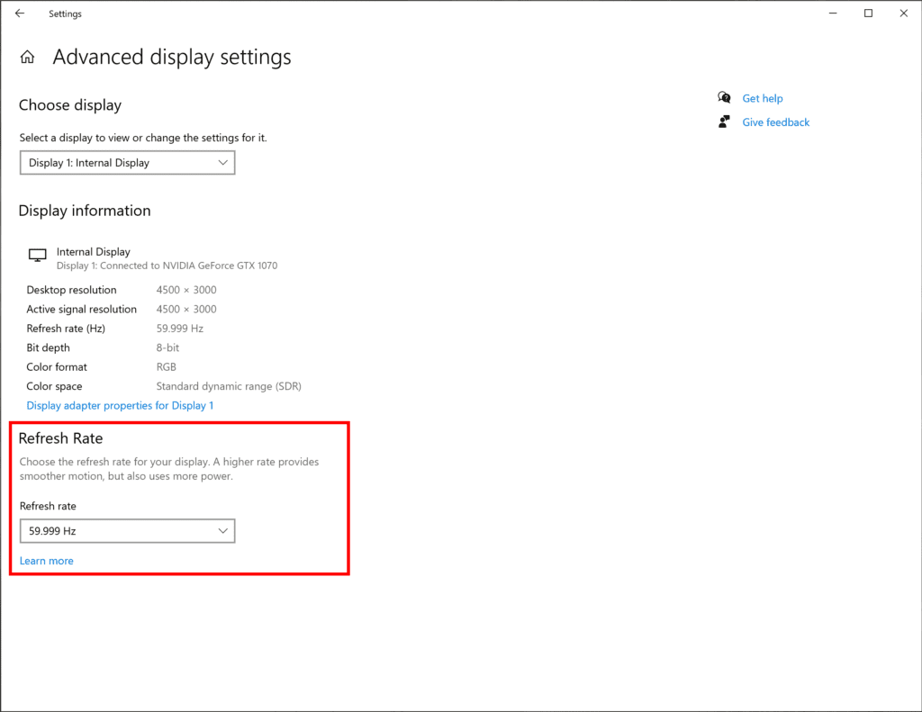Open Display adapter properties for Display 1
The width and height of the screenshot is (922, 712).
[x=120, y=405]
